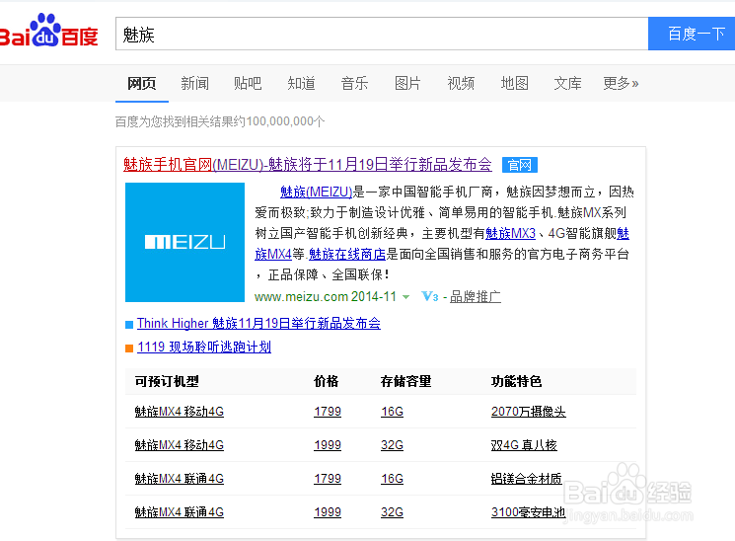Open the 双4G 真八核 feature link
Image resolution: width=735 pixels, height=541 pixels.
[524, 445]
